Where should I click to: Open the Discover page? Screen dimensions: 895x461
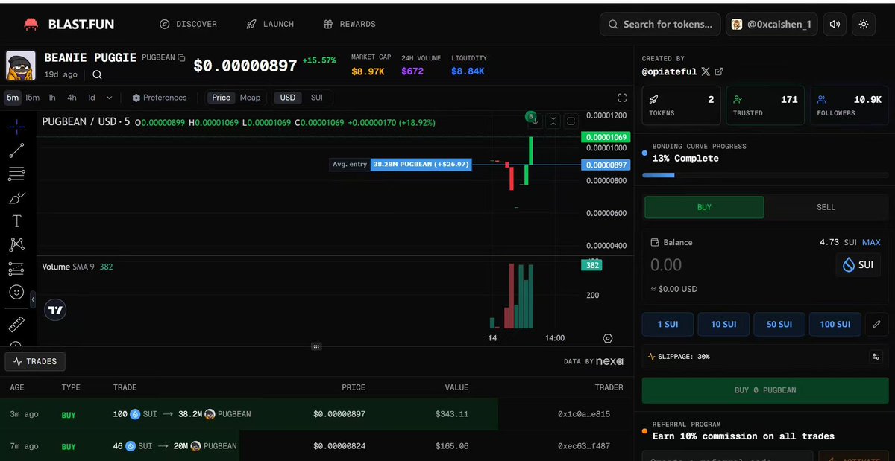(188, 24)
